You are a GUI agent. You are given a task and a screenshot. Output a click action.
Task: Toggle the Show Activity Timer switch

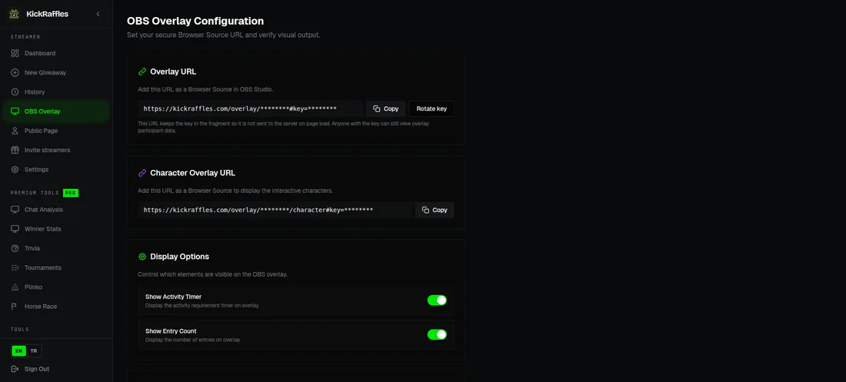pos(437,300)
